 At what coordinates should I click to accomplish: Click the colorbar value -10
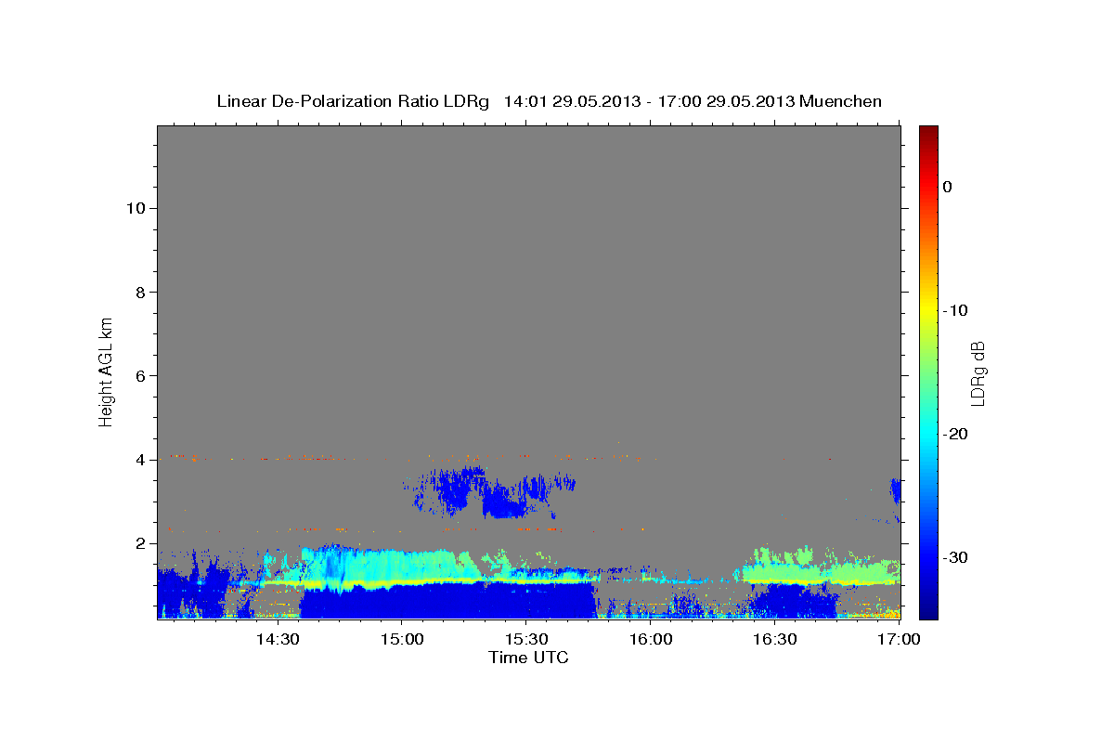[955, 310]
